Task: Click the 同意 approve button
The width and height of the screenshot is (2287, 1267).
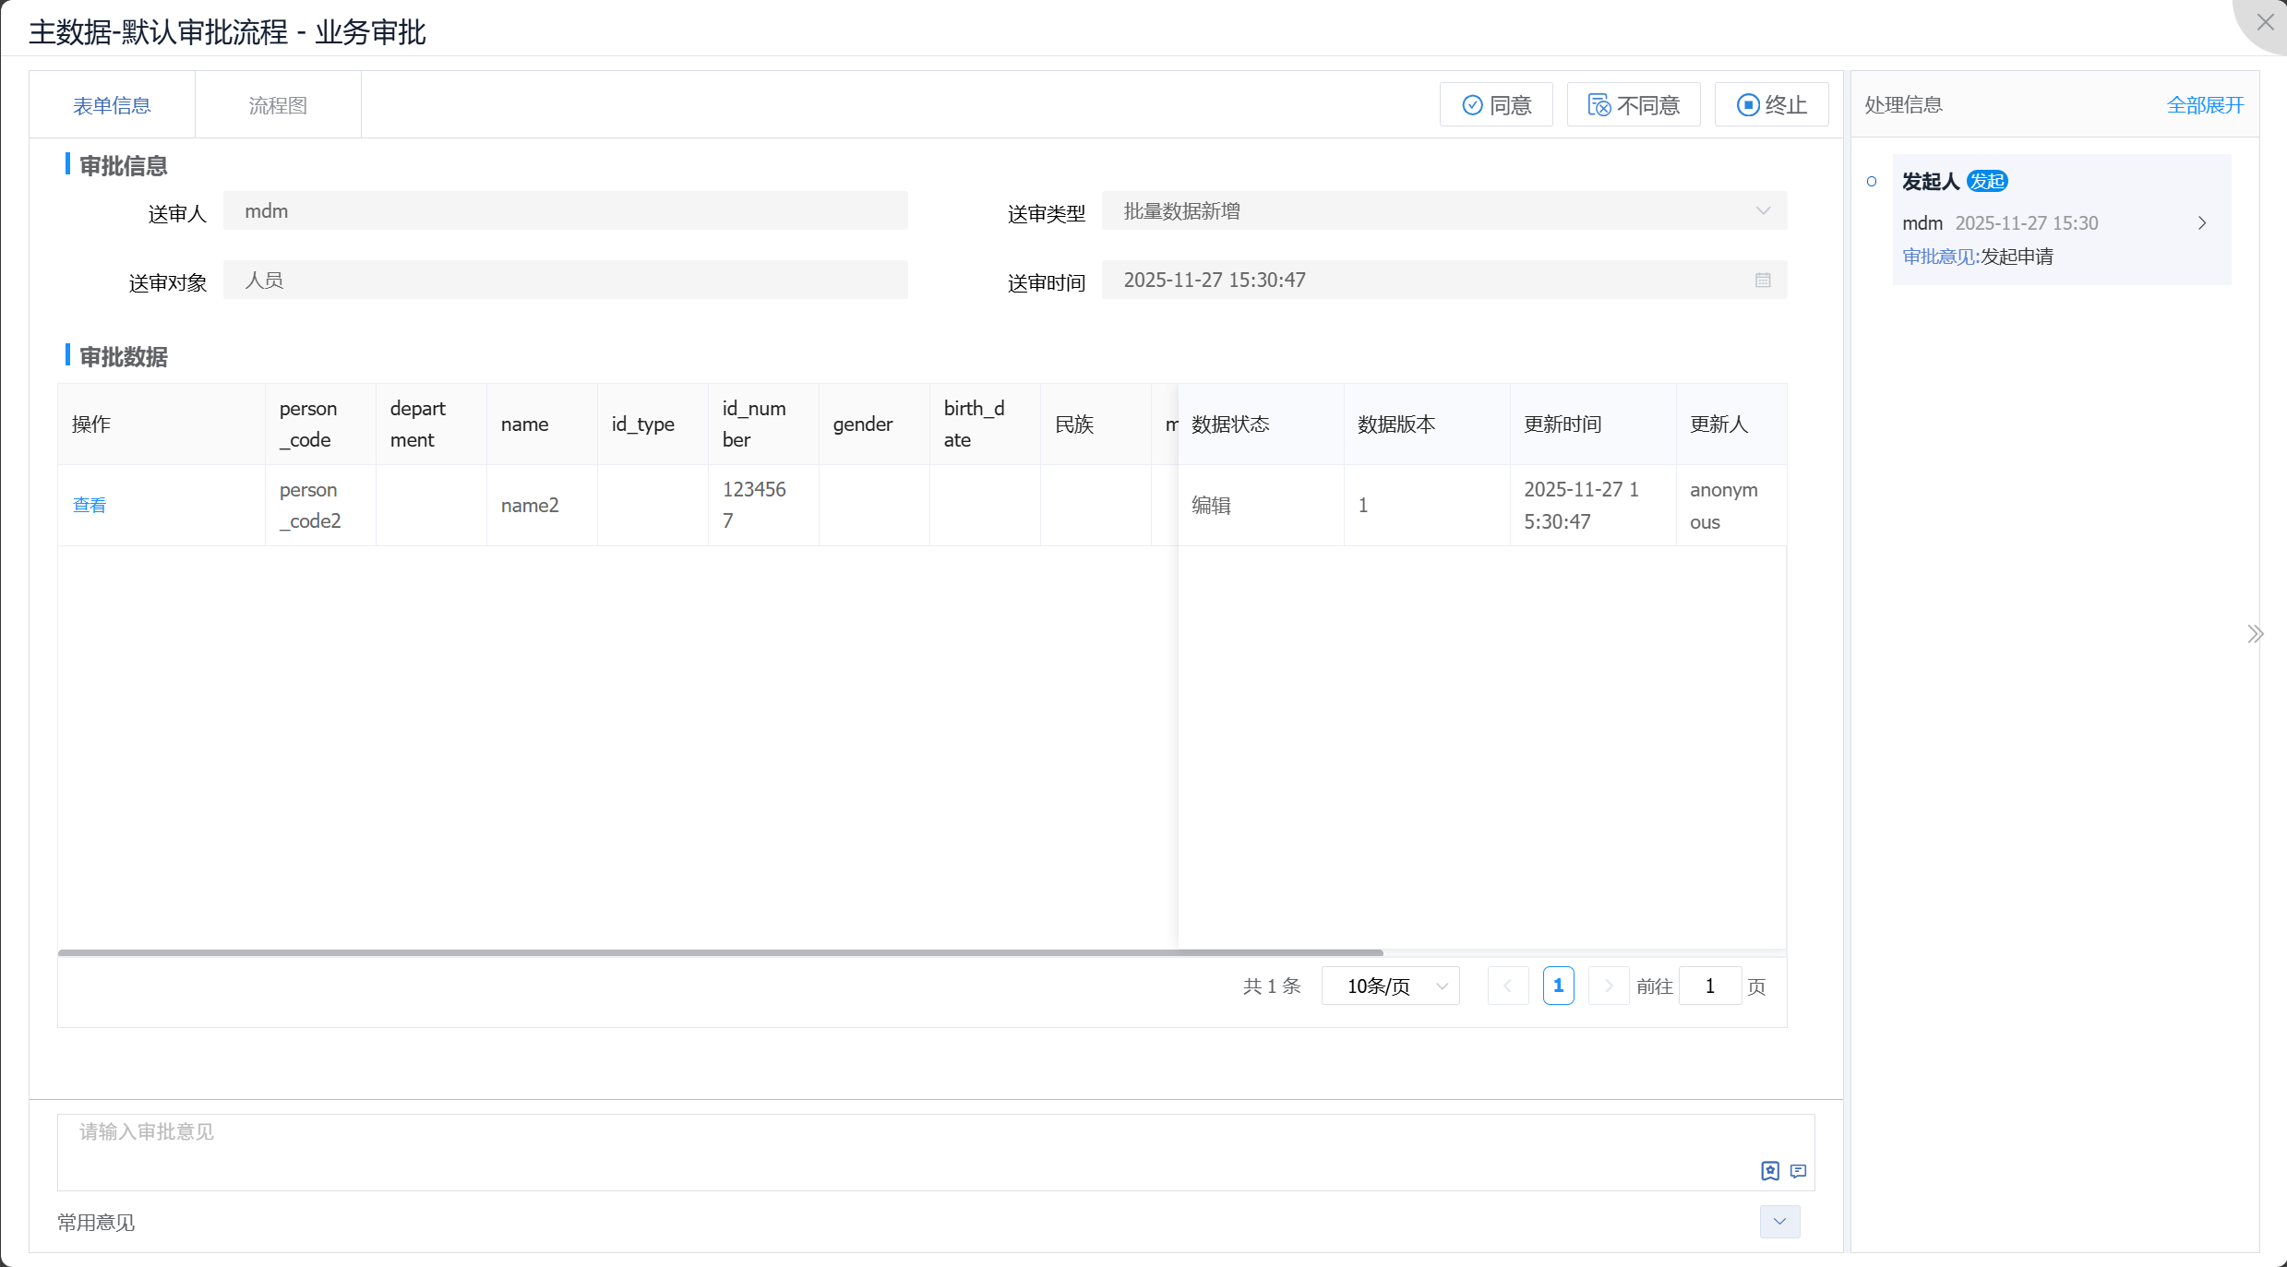Action: [x=1496, y=105]
